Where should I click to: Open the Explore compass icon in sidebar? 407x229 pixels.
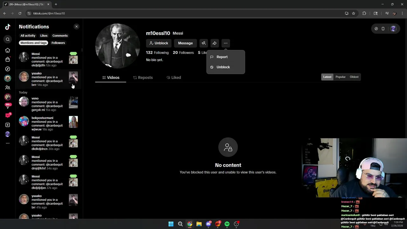(8, 69)
